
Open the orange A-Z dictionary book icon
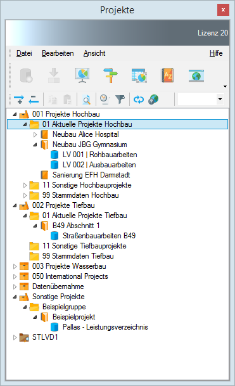168,75
